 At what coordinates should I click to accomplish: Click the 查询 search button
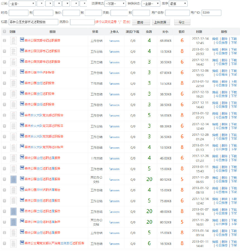point(140,22)
